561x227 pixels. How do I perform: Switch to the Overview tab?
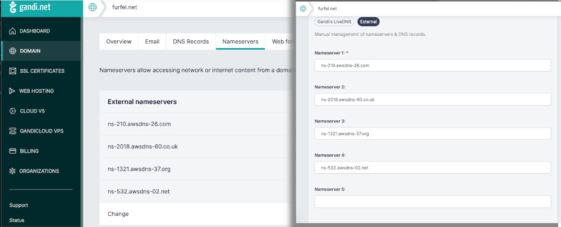click(x=119, y=41)
